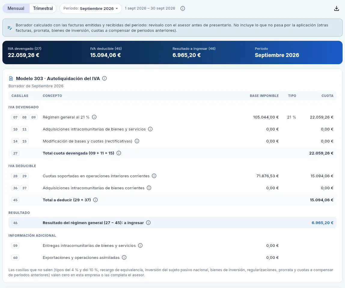The width and height of the screenshot is (345, 288).
Task: Click casilla 60 badge
Action: point(15,258)
